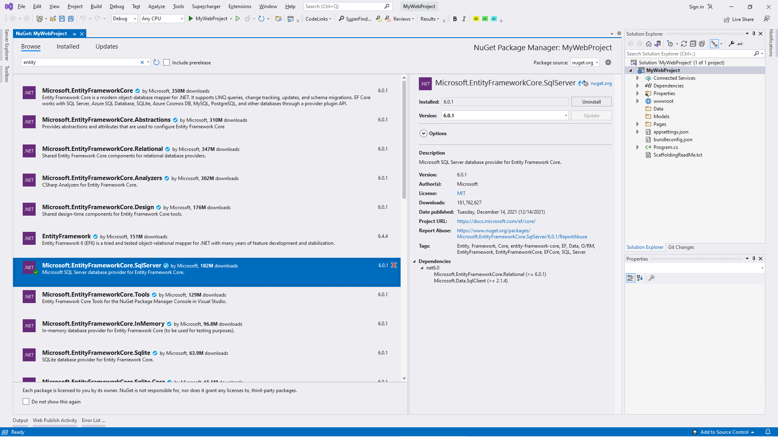Click the Solution Explorer Home icon

pos(649,44)
